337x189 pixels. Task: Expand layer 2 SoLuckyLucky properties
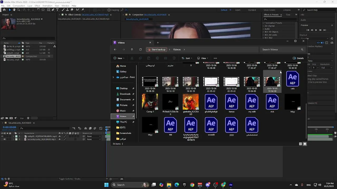(x=14, y=139)
